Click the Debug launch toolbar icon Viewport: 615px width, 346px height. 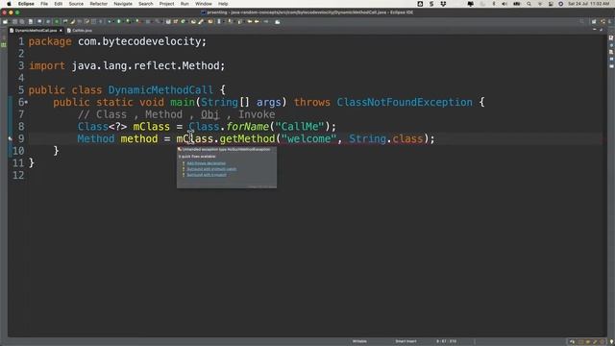[x=109, y=21]
